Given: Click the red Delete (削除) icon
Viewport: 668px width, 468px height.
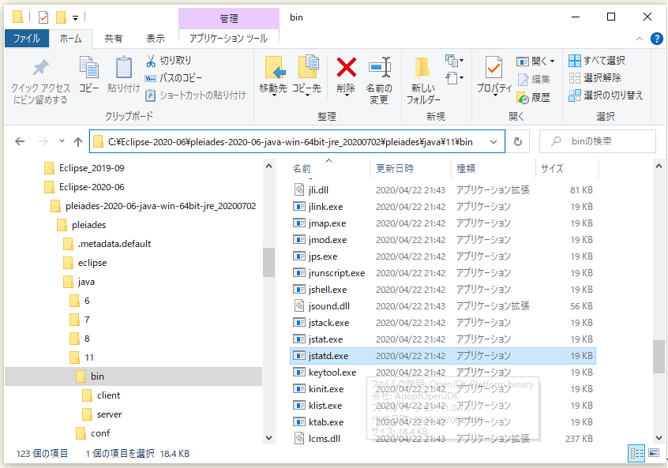Looking at the screenshot, I should (346, 67).
